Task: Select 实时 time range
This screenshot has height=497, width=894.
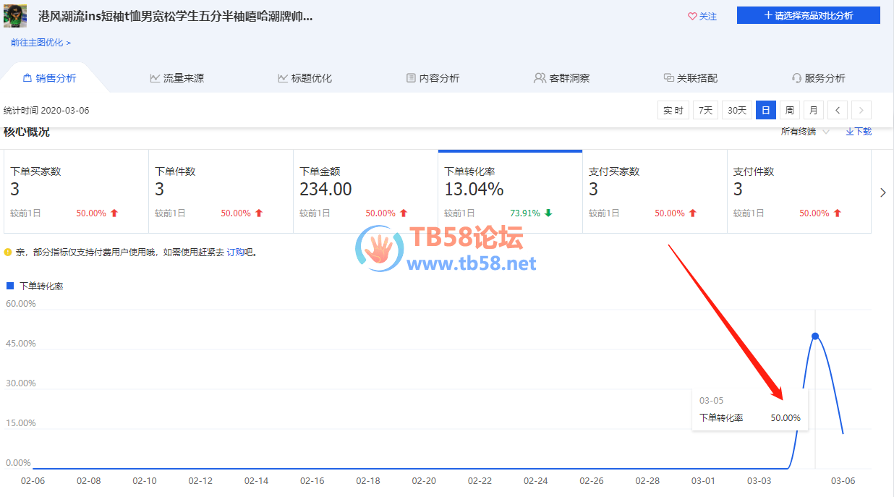Action: pyautogui.click(x=673, y=110)
